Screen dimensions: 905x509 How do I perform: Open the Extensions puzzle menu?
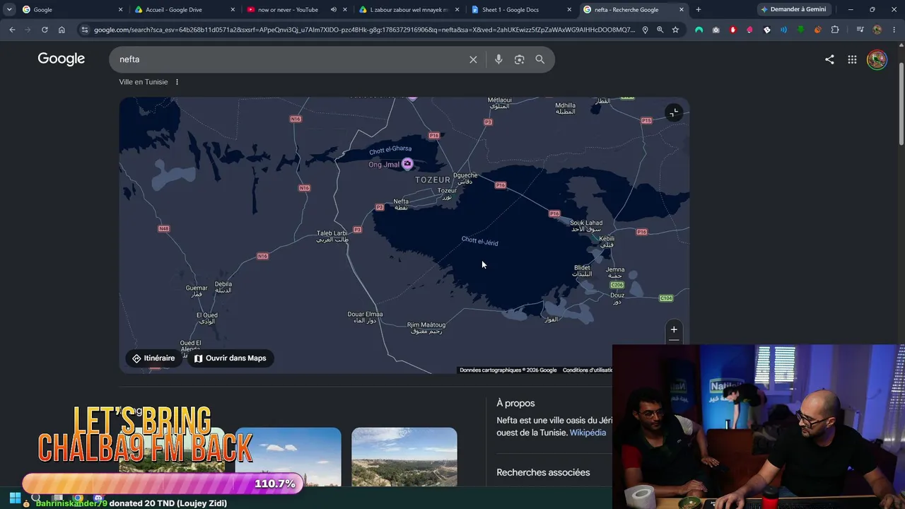835,30
